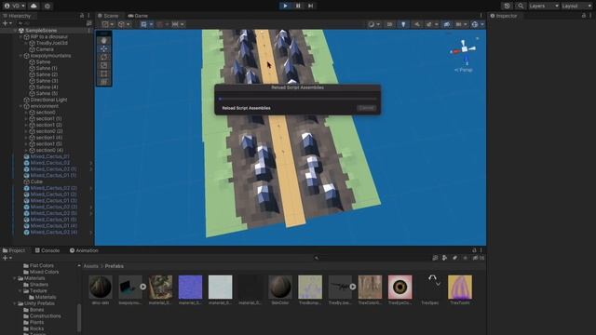Image resolution: width=596 pixels, height=335 pixels.
Task: Click the Play button in the top toolbar
Action: (x=285, y=6)
